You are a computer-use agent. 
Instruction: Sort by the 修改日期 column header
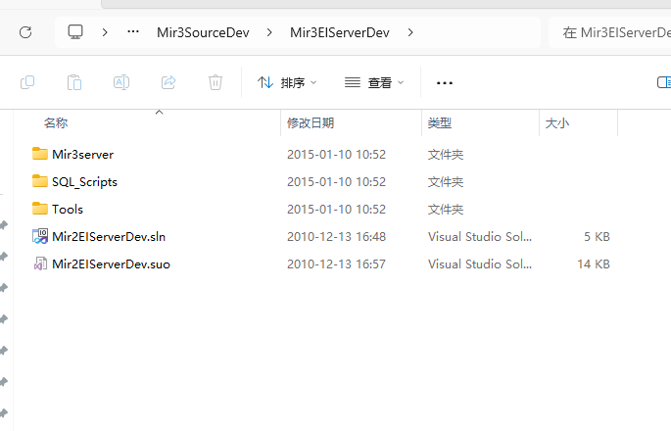[x=311, y=123]
